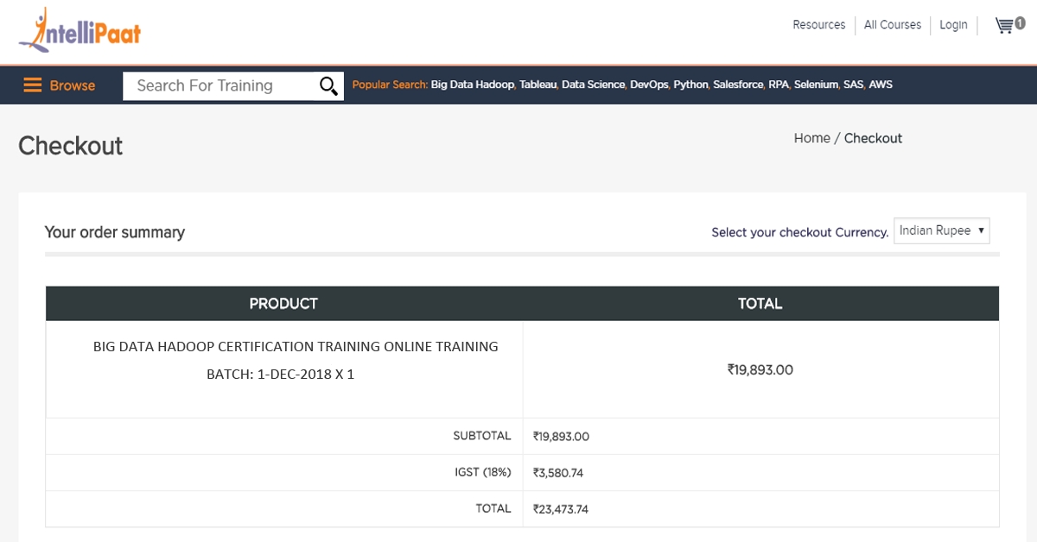Click the Batch: 1-Dec-2018 X 1 text
This screenshot has height=542, width=1037.
[280, 375]
